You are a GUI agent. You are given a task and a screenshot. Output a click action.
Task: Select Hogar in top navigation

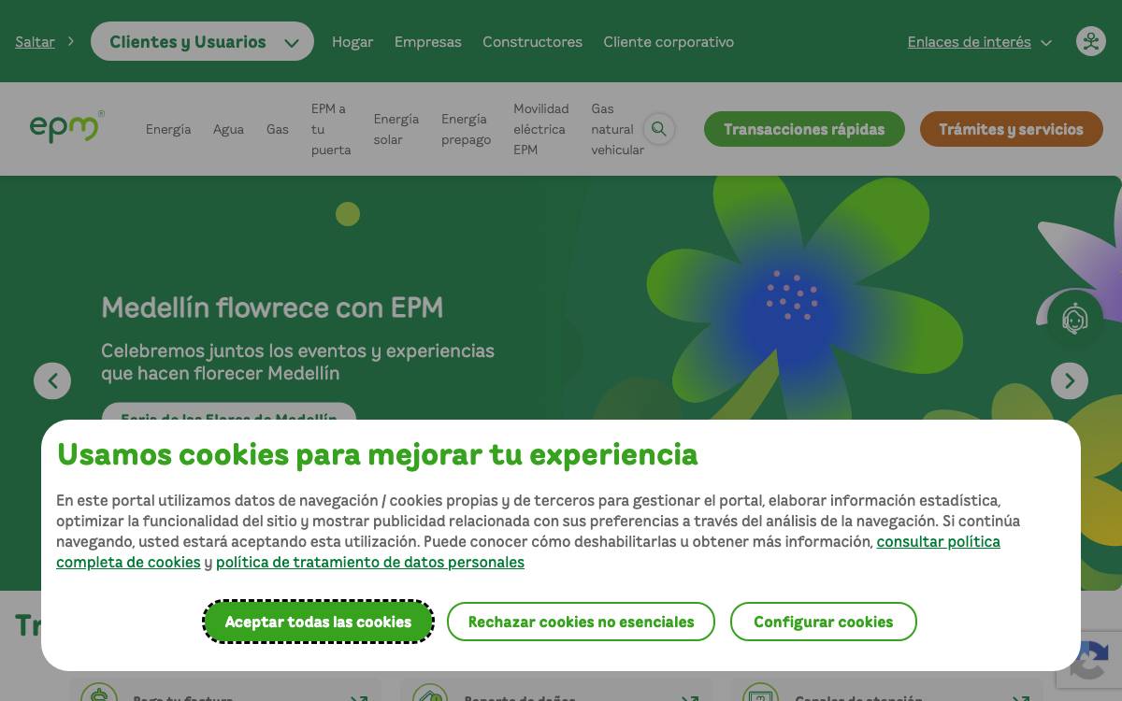click(x=352, y=42)
